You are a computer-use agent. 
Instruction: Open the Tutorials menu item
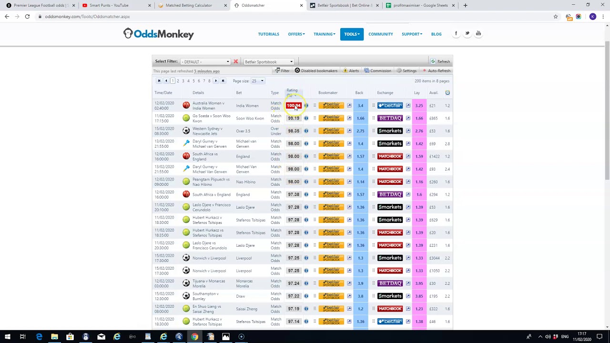(x=268, y=34)
